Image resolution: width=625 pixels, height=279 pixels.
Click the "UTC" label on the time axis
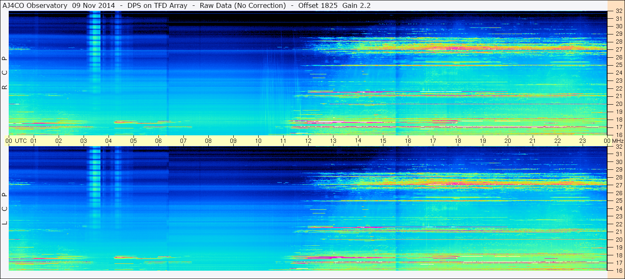pyautogui.click(x=21, y=141)
